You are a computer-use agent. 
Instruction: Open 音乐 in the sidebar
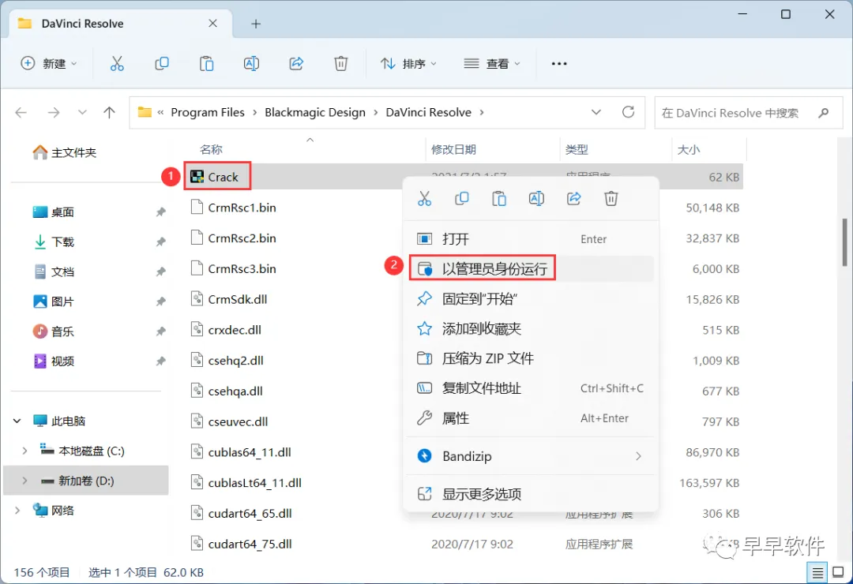coord(54,331)
